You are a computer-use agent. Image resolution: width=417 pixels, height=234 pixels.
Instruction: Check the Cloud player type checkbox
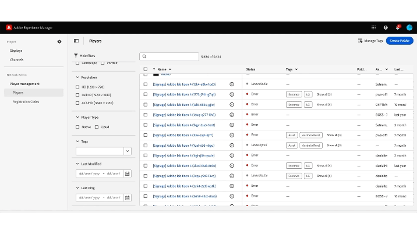(97, 127)
